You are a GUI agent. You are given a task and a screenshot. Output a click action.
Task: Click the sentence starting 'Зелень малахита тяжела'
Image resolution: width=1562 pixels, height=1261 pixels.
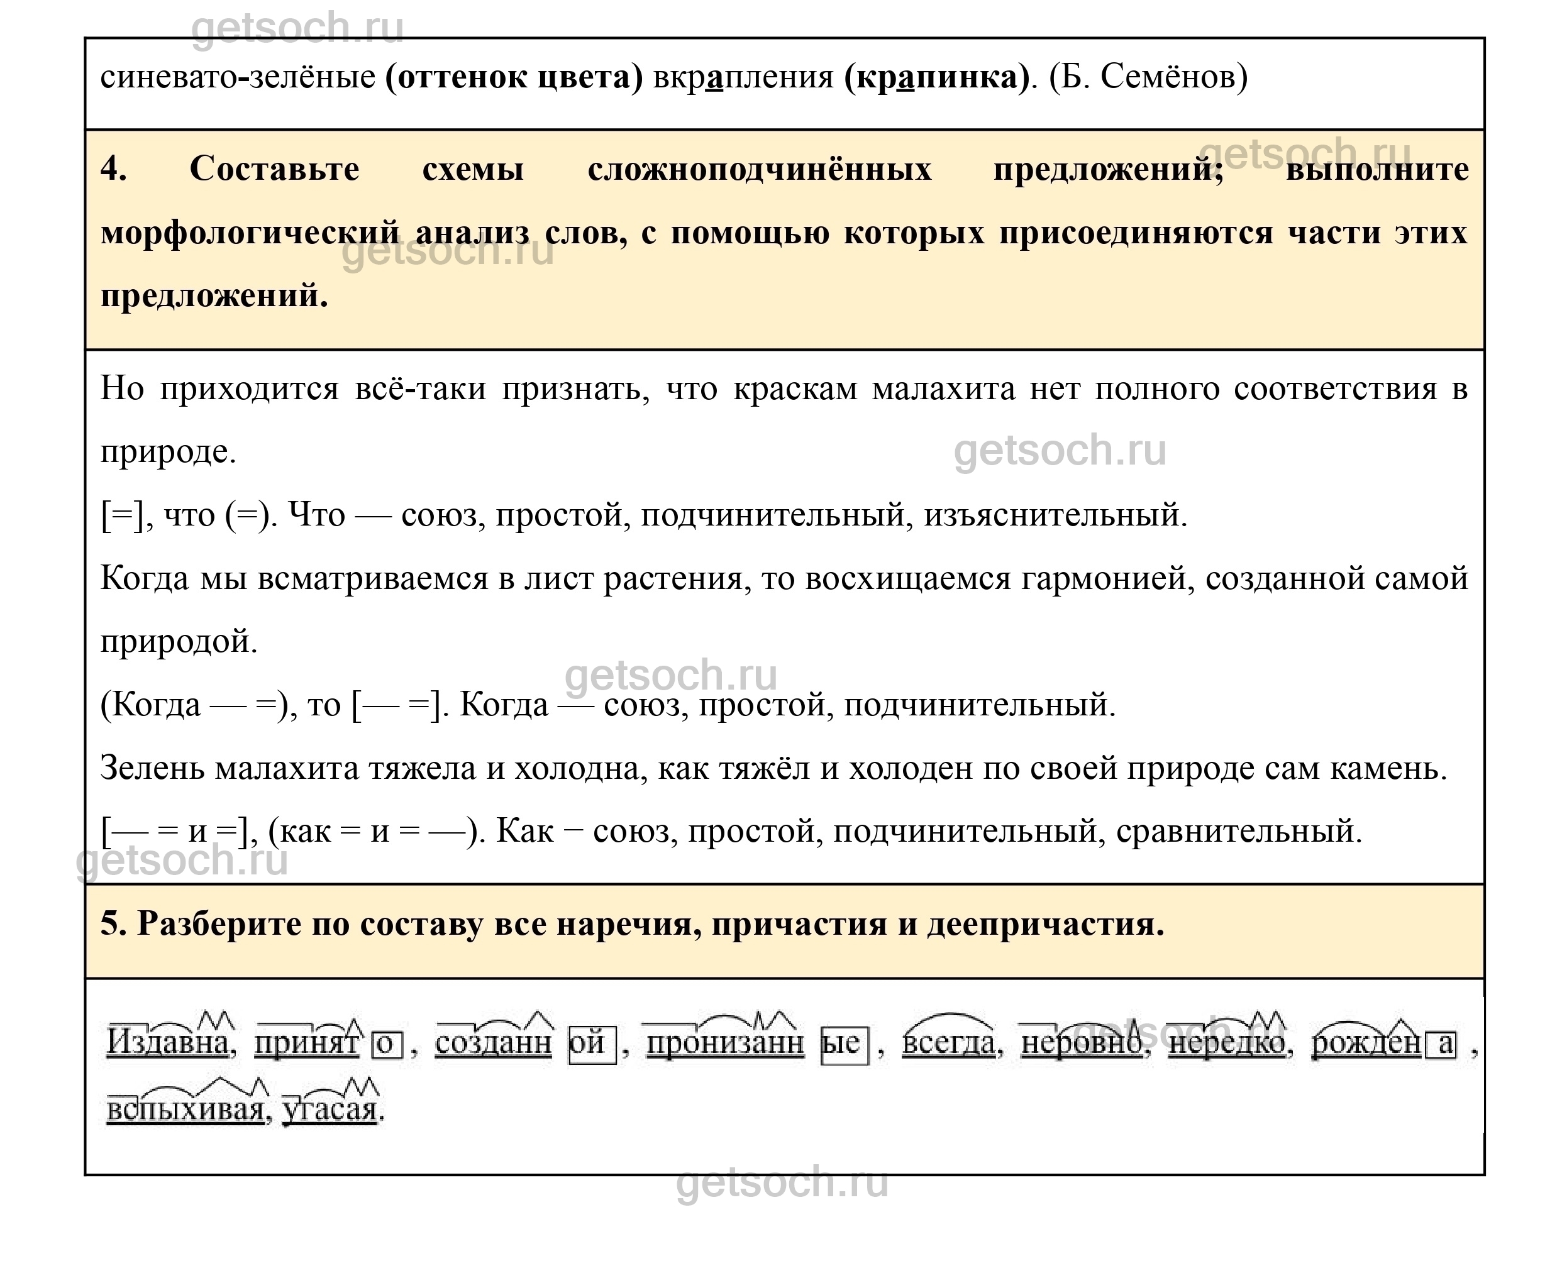click(773, 768)
